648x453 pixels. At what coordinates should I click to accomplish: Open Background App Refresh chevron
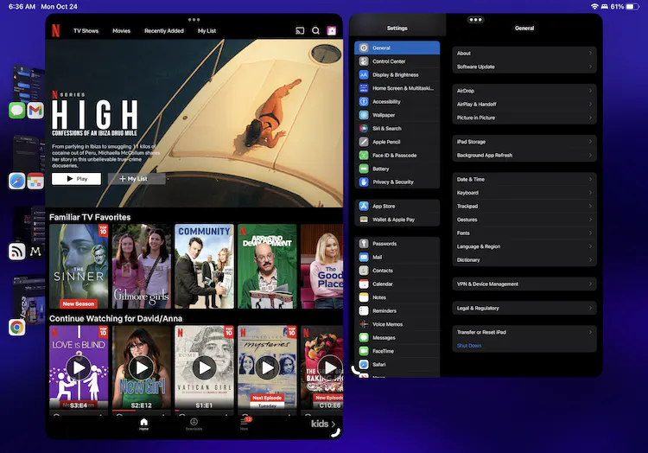[x=590, y=155]
